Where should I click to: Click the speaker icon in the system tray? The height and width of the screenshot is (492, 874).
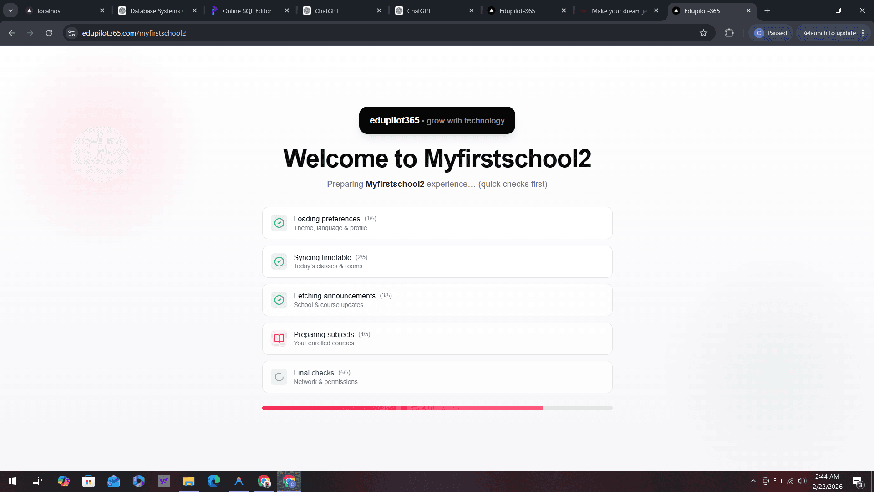(x=802, y=481)
